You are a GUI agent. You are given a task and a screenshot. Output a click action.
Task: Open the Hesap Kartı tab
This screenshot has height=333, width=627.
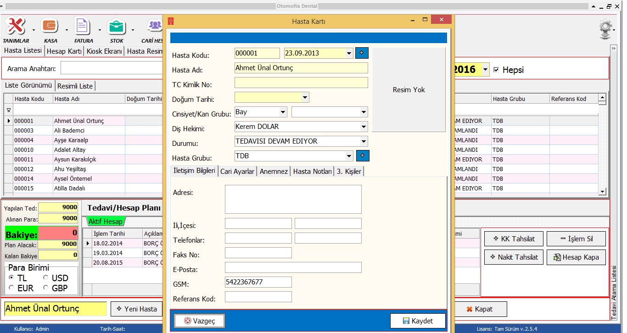point(64,51)
